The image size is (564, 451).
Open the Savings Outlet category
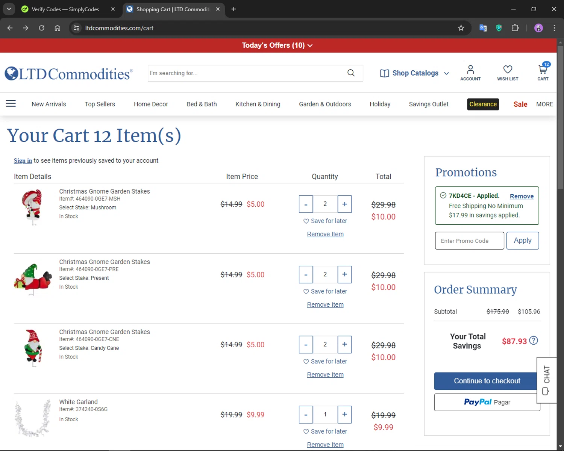point(429,104)
